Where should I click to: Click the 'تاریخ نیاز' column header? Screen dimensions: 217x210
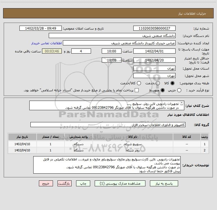click(22, 137)
